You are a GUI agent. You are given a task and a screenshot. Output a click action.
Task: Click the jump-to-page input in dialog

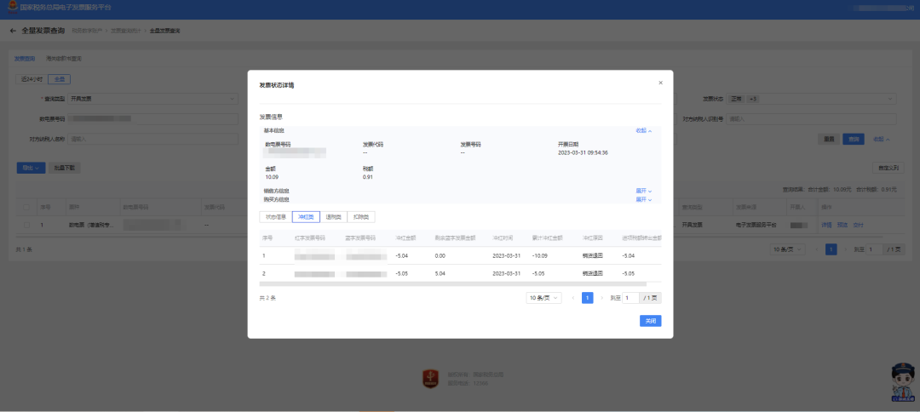[630, 298]
